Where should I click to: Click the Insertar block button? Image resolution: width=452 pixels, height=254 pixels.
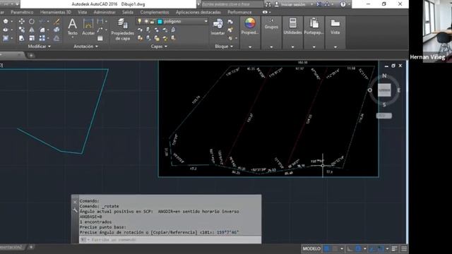(x=218, y=27)
